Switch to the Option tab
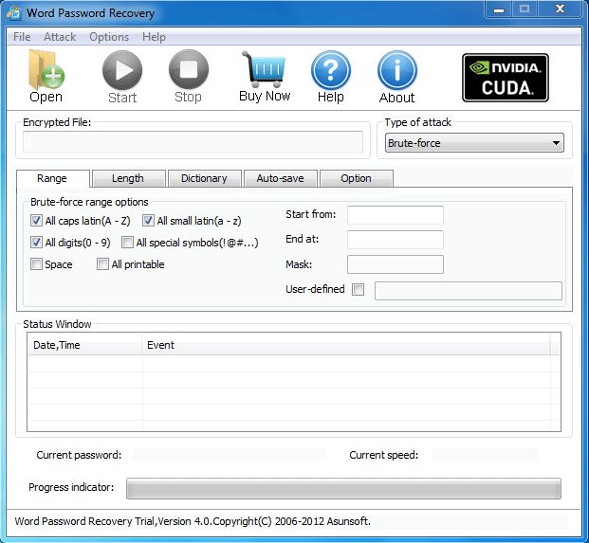The width and height of the screenshot is (589, 543). [x=357, y=178]
